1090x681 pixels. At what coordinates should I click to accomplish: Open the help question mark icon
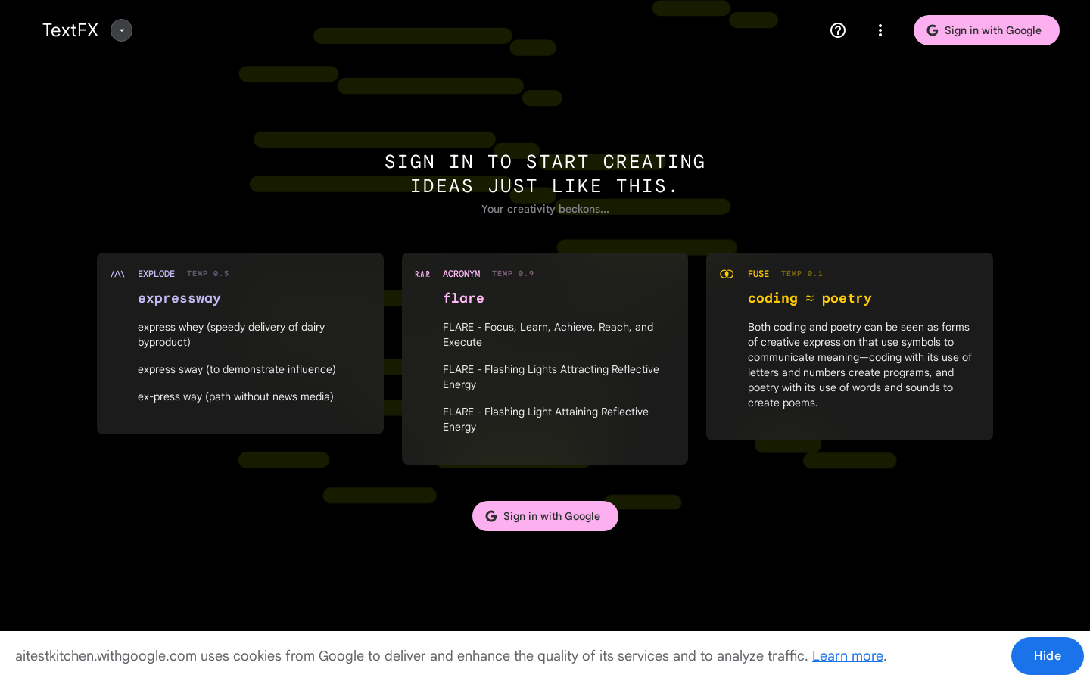838,30
